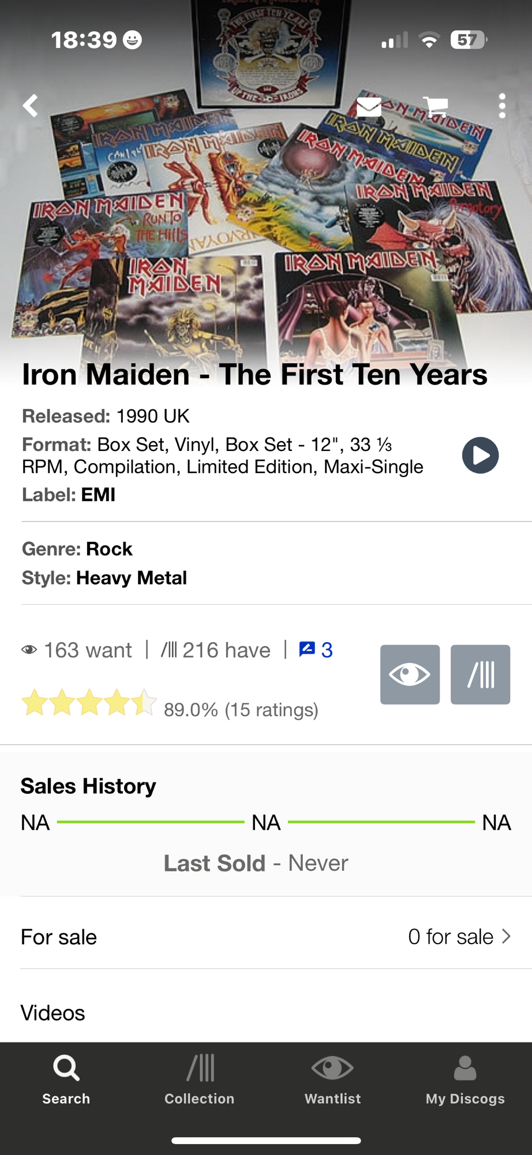Image resolution: width=532 pixels, height=1155 pixels.
Task: Open the shopping cart
Action: 436,107
